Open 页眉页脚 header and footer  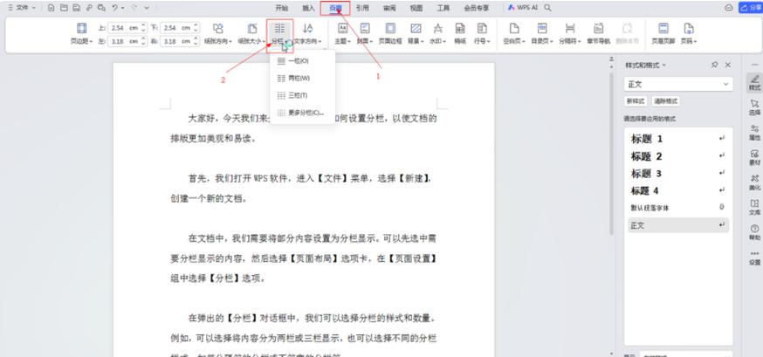click(x=663, y=33)
